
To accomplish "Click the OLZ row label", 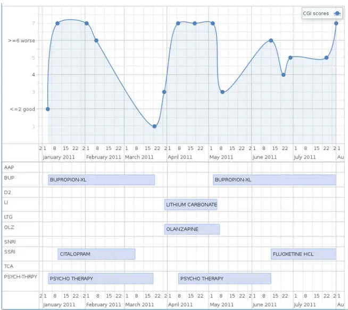I will point(9,227).
